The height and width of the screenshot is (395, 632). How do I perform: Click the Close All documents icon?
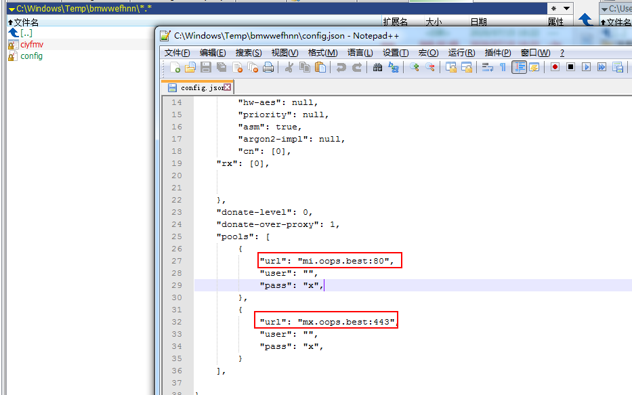pos(253,67)
